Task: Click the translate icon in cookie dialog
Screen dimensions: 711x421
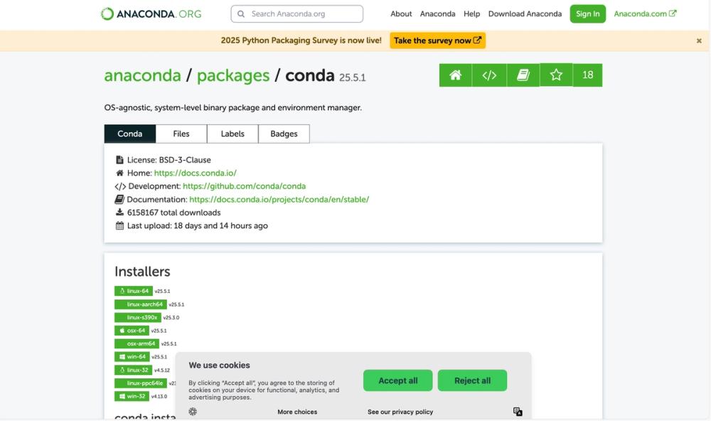Action: [518, 412]
